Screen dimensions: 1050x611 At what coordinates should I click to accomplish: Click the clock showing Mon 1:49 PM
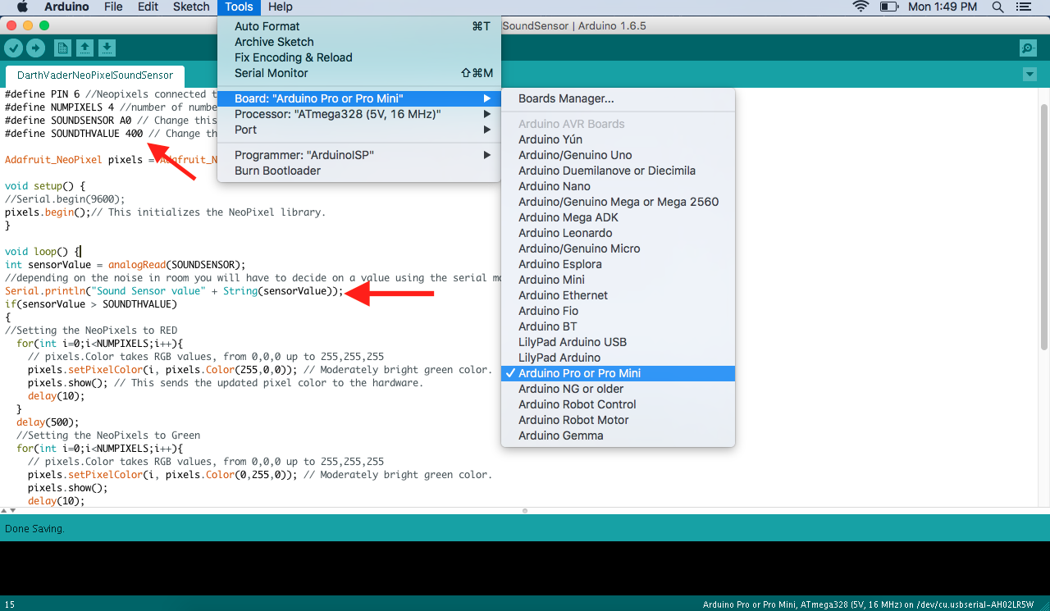(942, 7)
